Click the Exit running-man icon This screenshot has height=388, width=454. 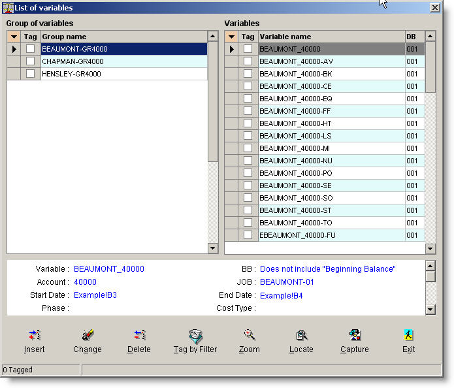point(408,335)
